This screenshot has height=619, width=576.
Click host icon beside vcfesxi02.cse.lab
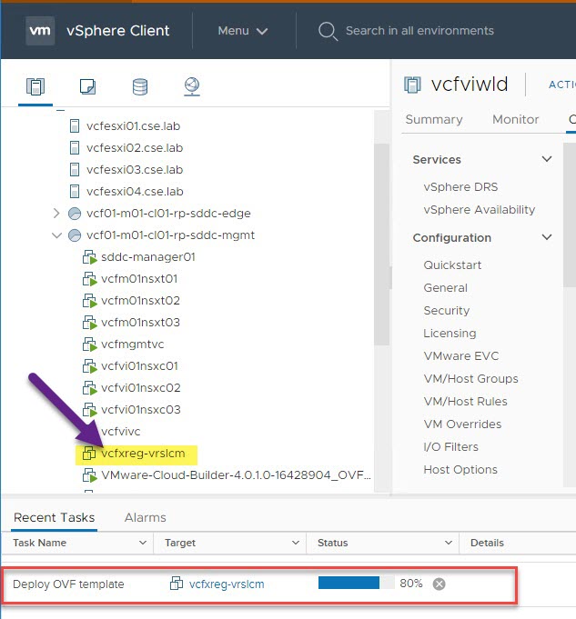click(75, 147)
